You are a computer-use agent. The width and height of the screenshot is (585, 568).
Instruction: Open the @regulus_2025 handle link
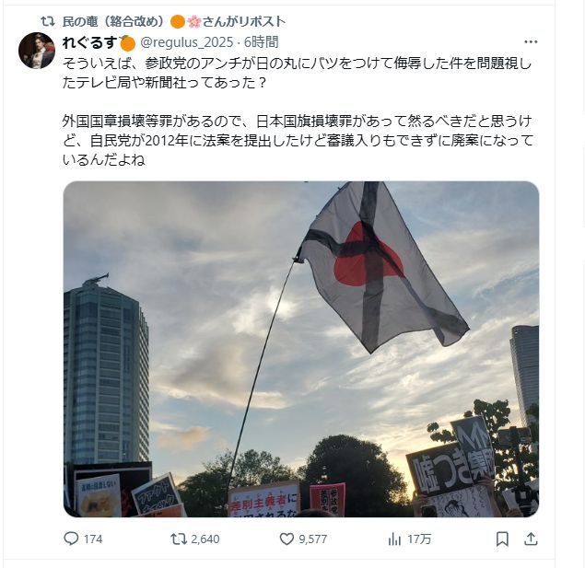(186, 42)
